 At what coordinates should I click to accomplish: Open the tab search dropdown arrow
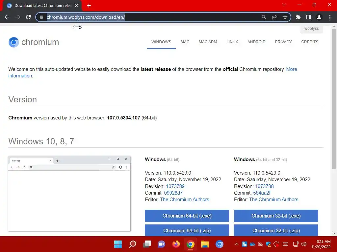point(284,5)
